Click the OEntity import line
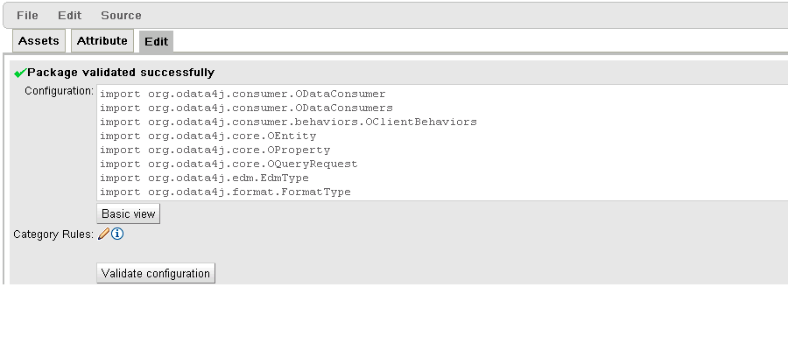Viewport: 788px width, 350px height. [208, 136]
